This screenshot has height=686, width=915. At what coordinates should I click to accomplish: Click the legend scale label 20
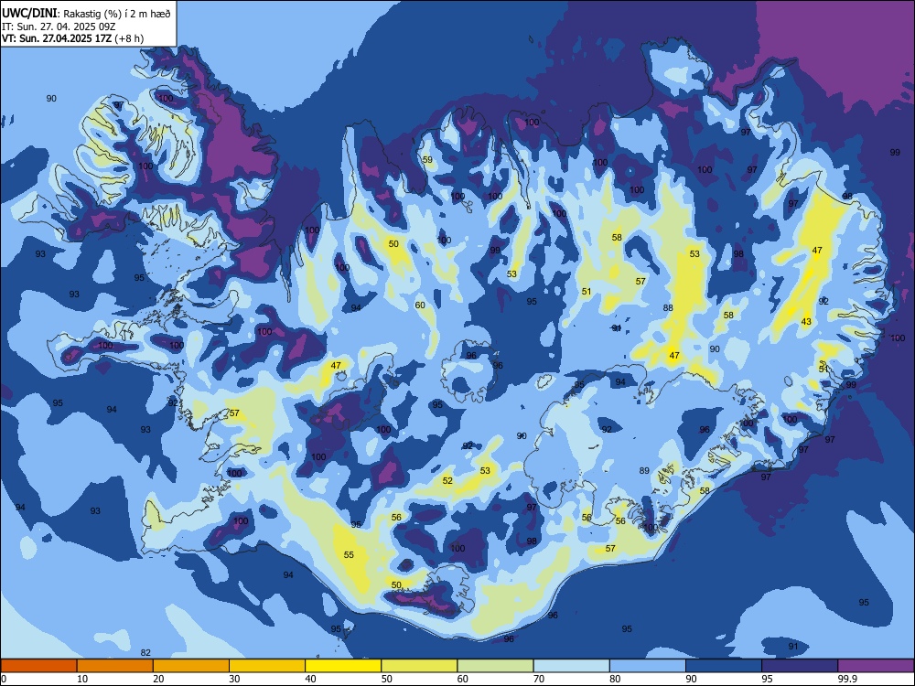coord(158,679)
